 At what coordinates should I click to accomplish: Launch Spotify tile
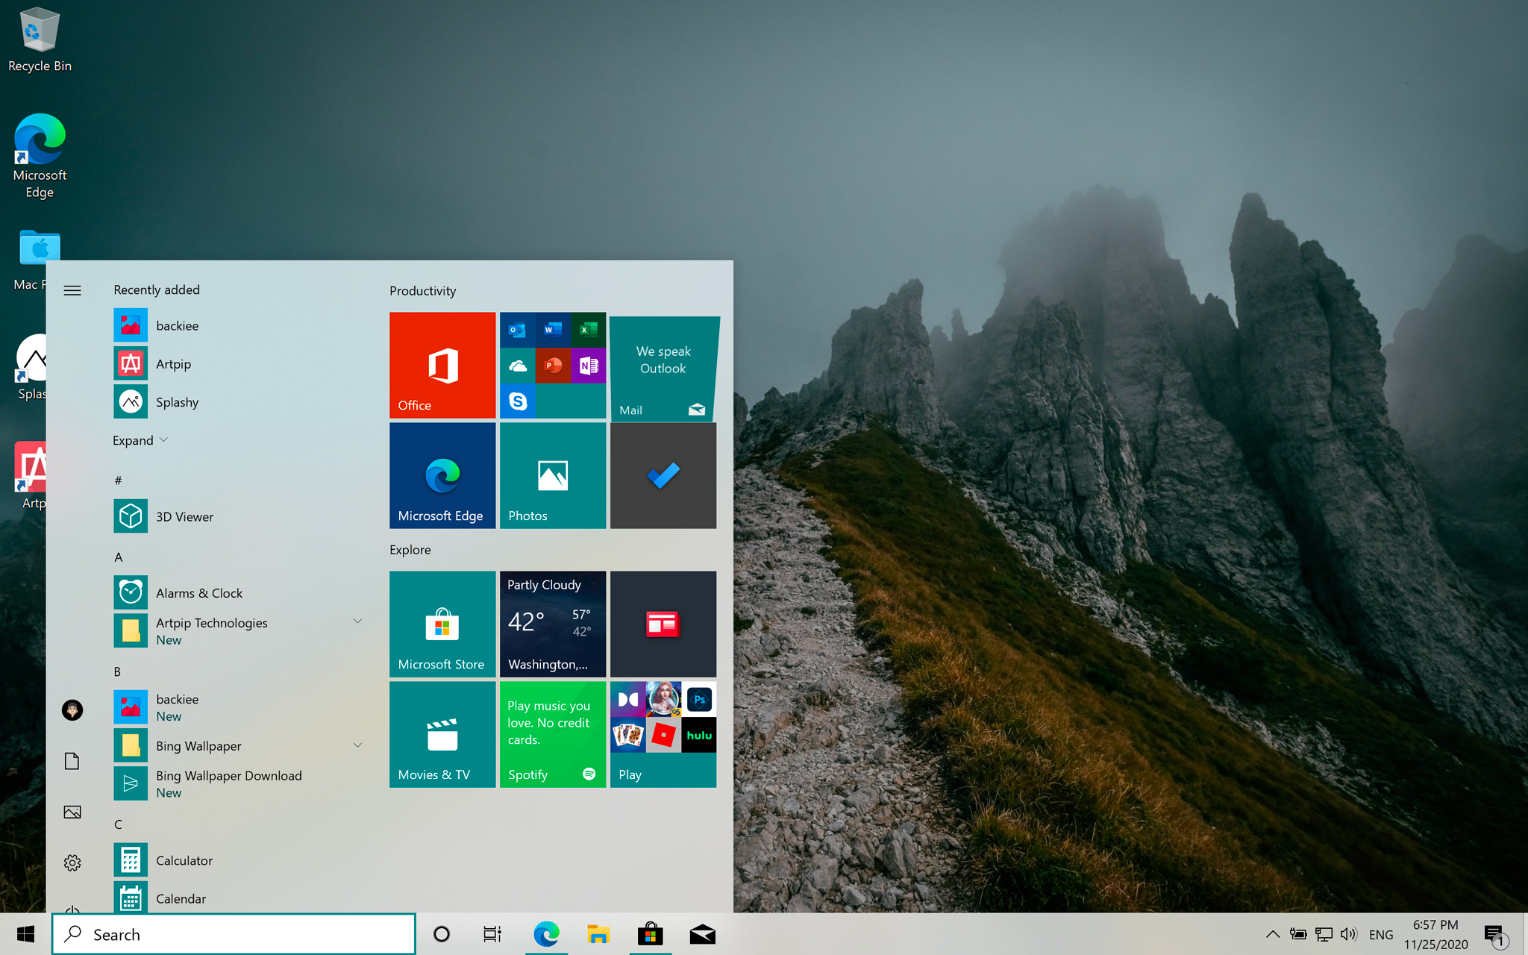(x=552, y=734)
